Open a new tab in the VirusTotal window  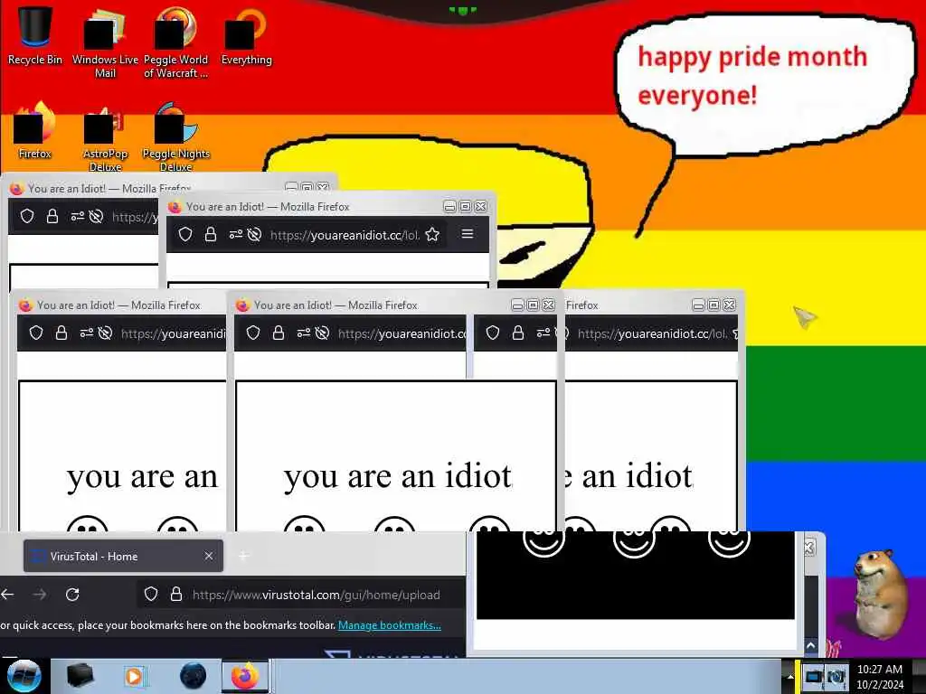[243, 556]
